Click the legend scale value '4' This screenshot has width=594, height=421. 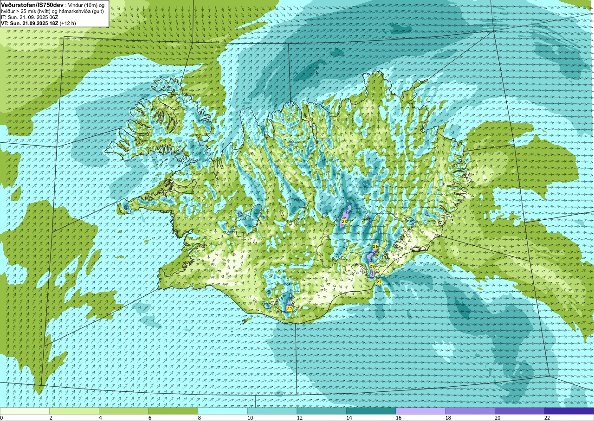point(100,418)
